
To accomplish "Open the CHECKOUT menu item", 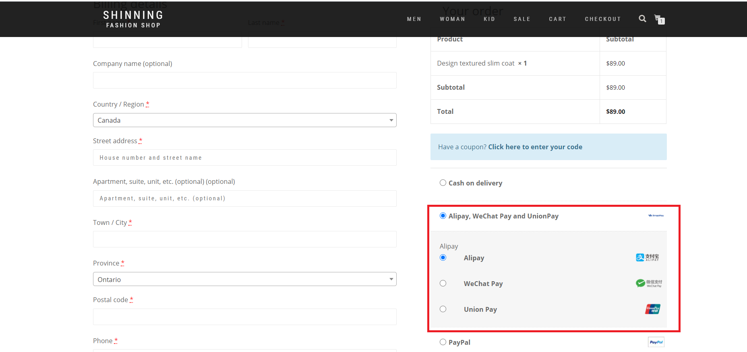I will pyautogui.click(x=603, y=19).
